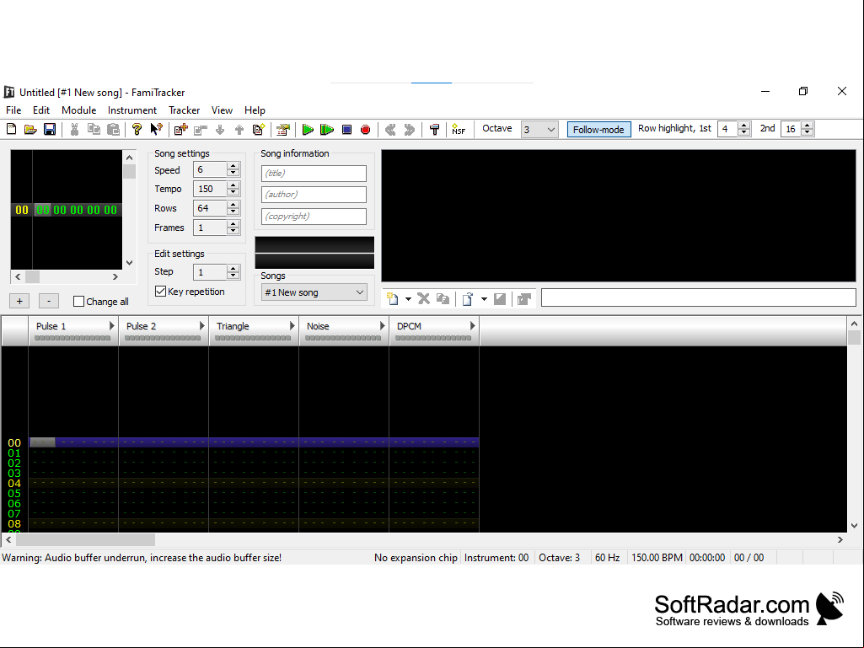Click the copyright input field

(314, 216)
